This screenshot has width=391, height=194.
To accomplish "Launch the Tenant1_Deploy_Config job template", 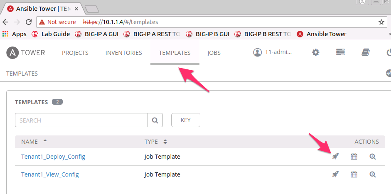I will pyautogui.click(x=336, y=157).
